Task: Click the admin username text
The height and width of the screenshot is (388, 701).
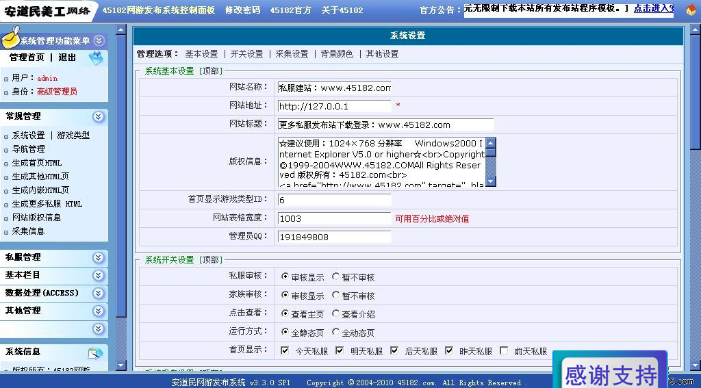Action: tap(47, 78)
